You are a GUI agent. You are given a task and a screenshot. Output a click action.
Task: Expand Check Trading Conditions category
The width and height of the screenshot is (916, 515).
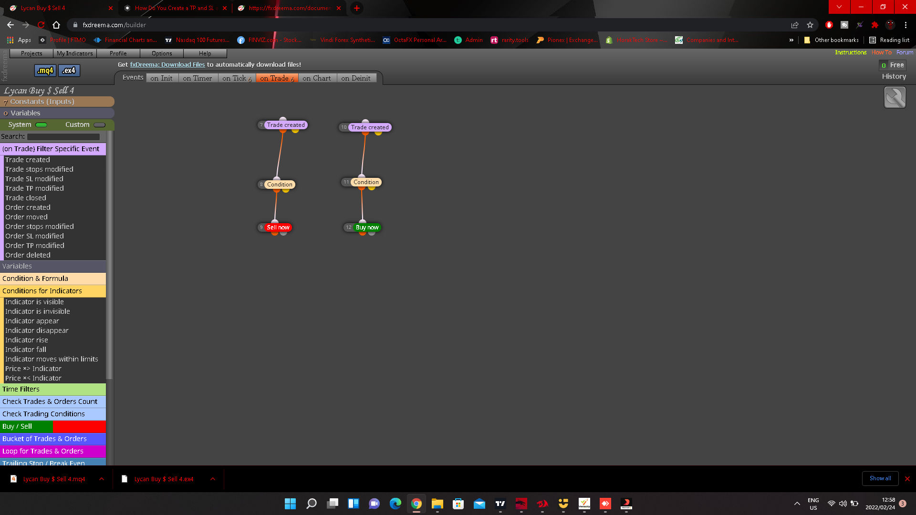[x=53, y=414]
